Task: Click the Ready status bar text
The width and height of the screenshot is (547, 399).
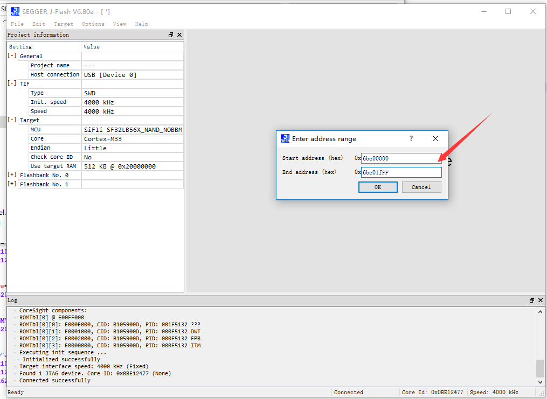Action: point(16,393)
